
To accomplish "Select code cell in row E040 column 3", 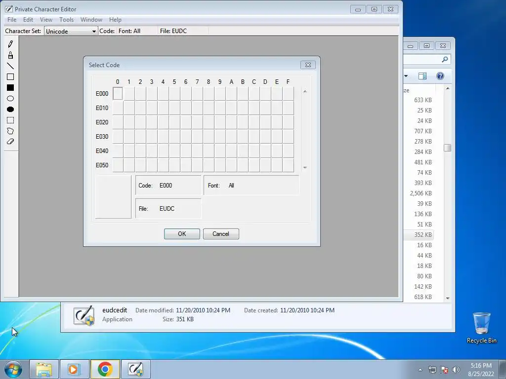I will [x=152, y=151].
